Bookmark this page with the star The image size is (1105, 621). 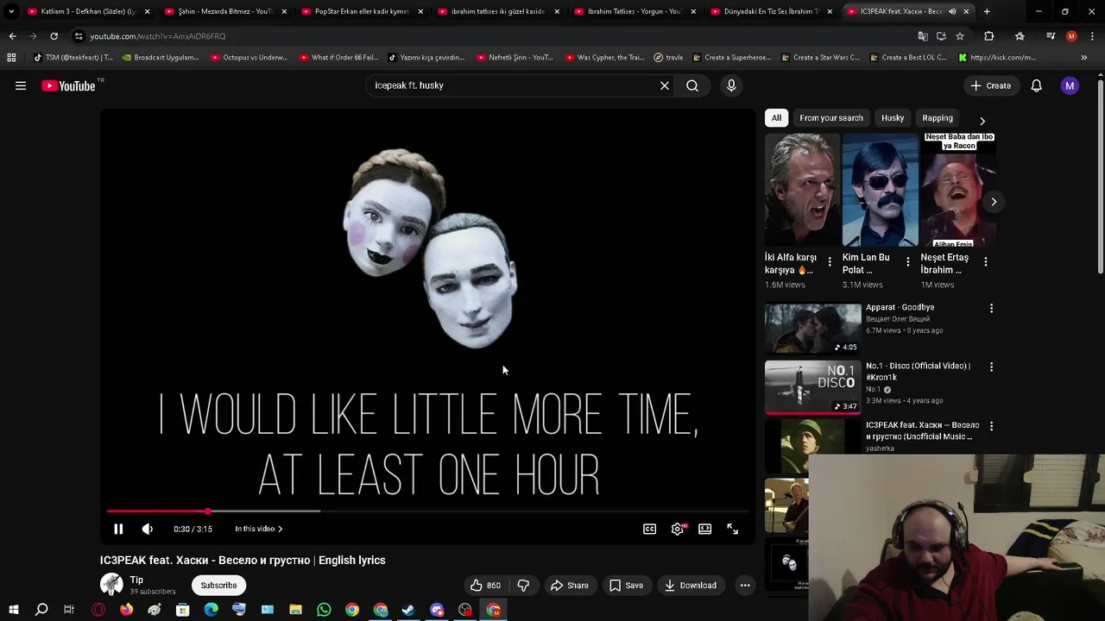[959, 36]
